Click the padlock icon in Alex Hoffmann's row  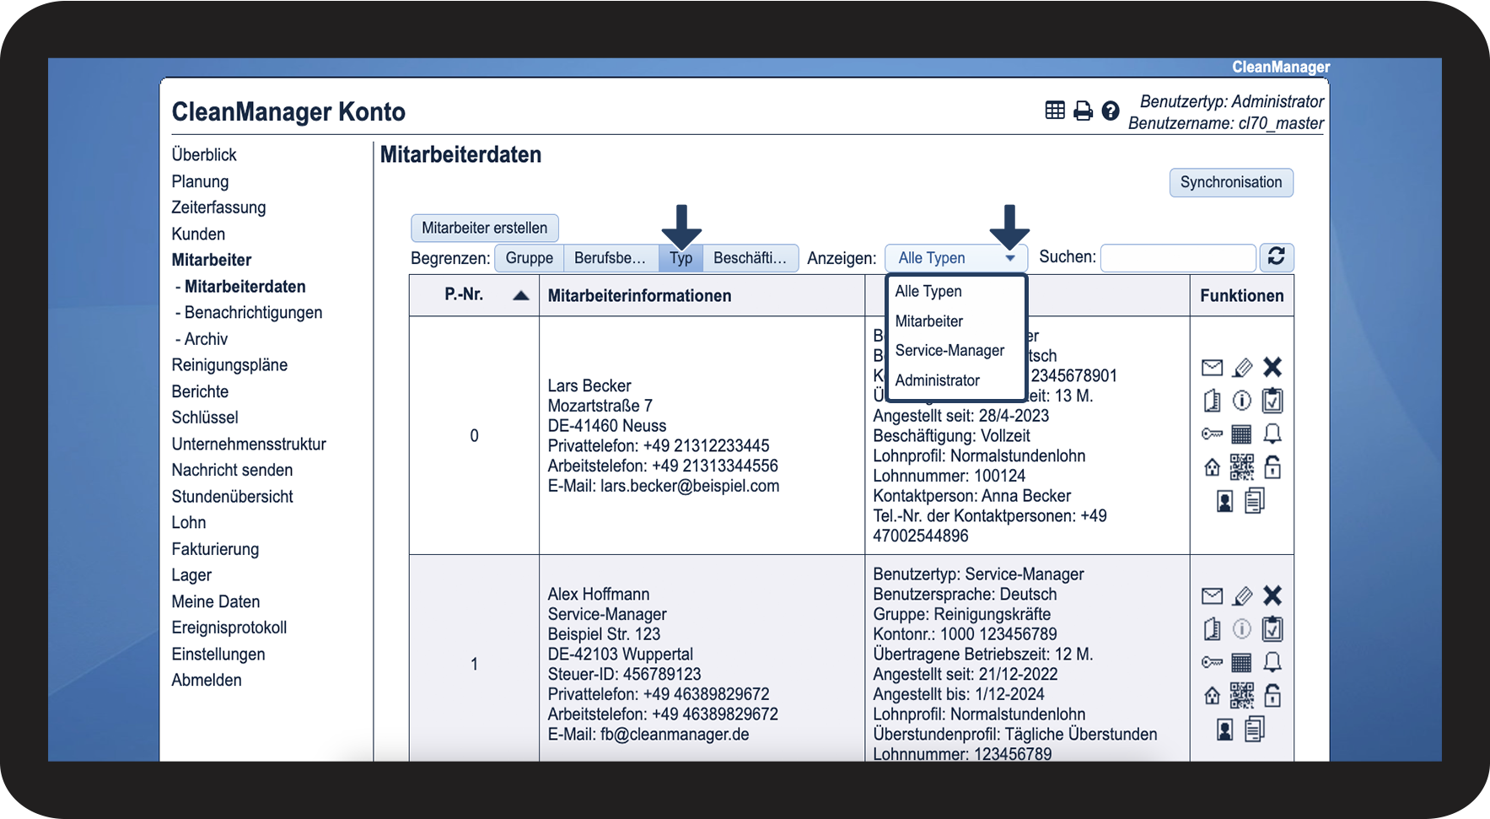1272,695
